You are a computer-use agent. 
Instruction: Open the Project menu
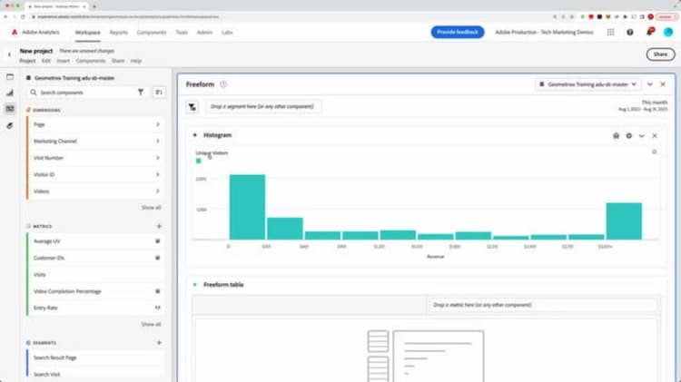click(x=27, y=61)
